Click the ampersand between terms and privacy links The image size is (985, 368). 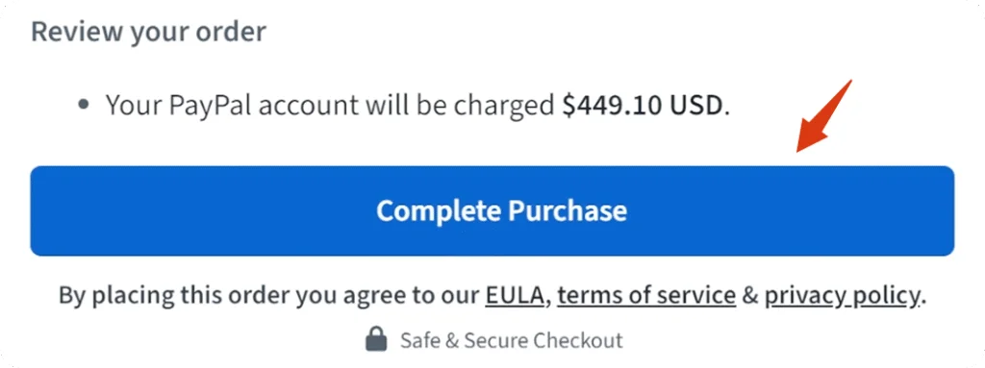click(x=750, y=295)
